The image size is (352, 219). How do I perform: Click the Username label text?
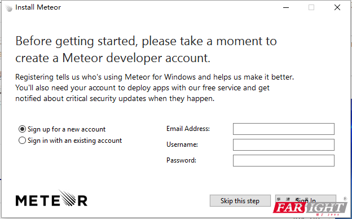point(182,144)
